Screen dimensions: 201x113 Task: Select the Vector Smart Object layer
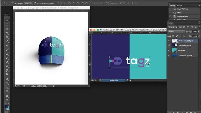[x=186, y=41]
